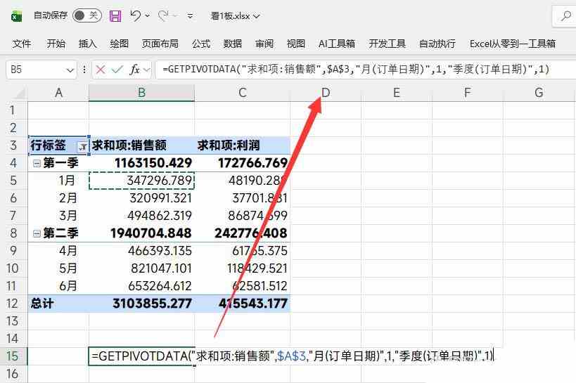This screenshot has width=576, height=383.
Task: Collapse the 第二季 group
Action: coord(37,233)
